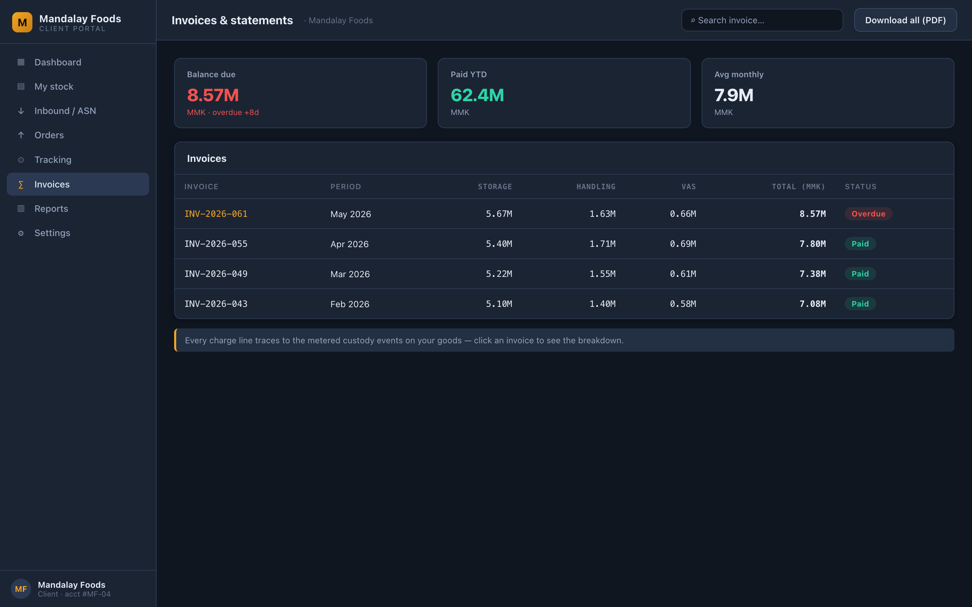Click the Overdue status badge
Viewport: 972px width, 607px height.
[x=868, y=214]
